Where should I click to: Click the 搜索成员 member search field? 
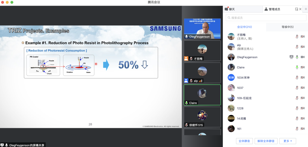[x=266, y=18]
